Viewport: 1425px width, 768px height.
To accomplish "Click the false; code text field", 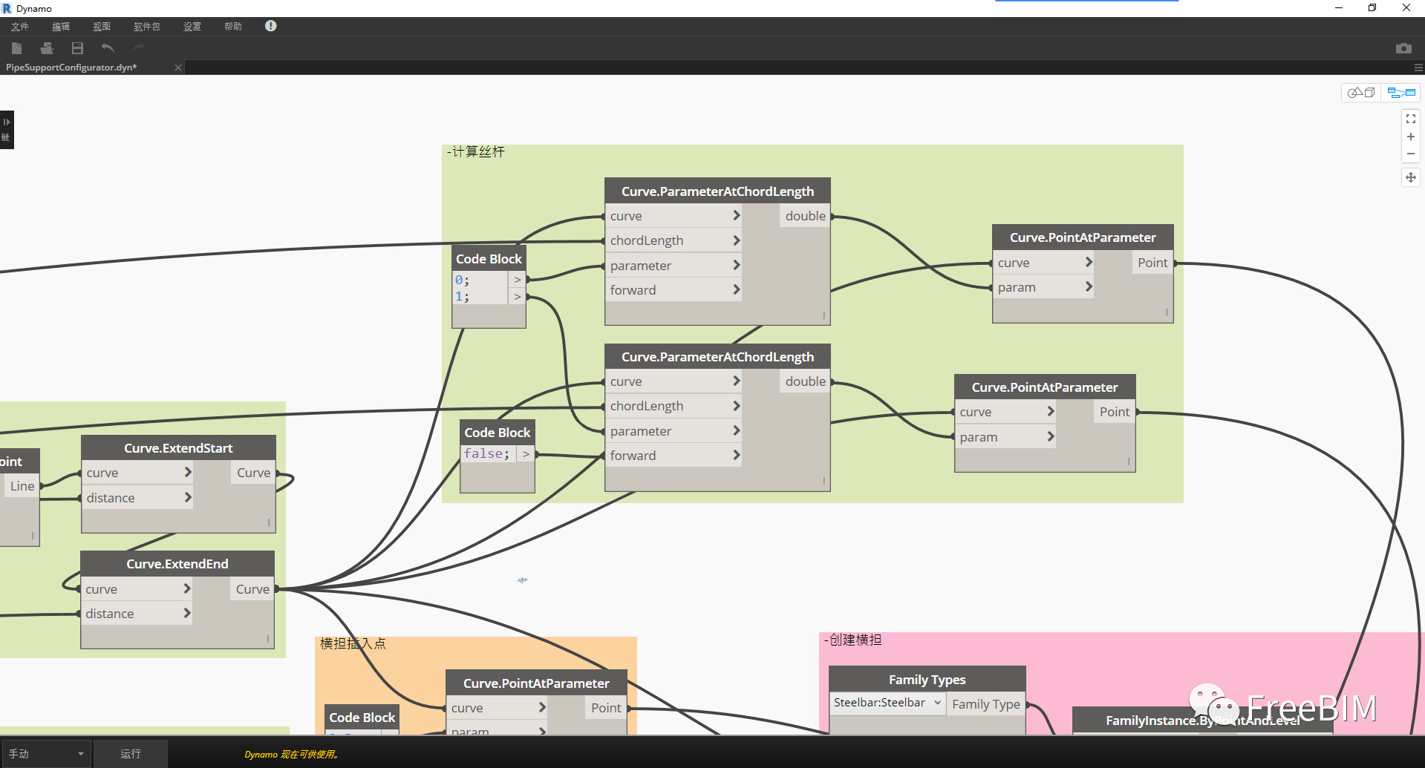I will 488,454.
